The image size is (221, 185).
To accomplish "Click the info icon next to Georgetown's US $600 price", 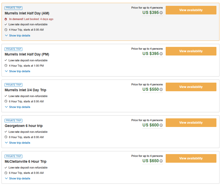I will pos(161,125).
